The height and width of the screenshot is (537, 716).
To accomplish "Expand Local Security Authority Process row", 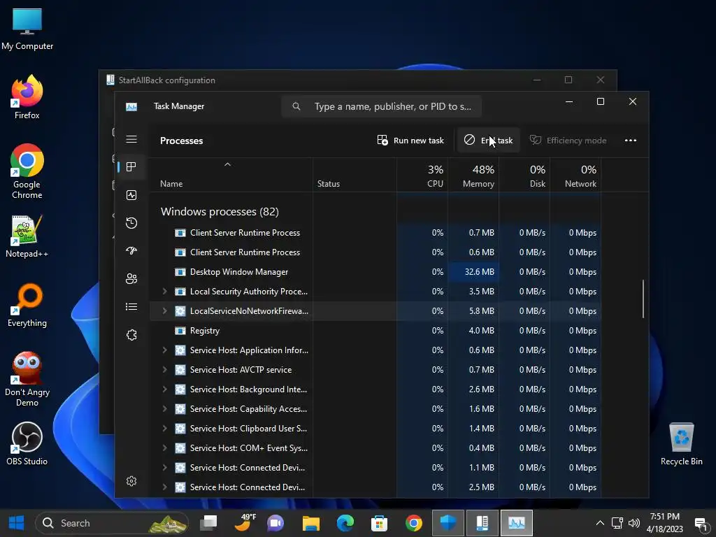I will 165,292.
